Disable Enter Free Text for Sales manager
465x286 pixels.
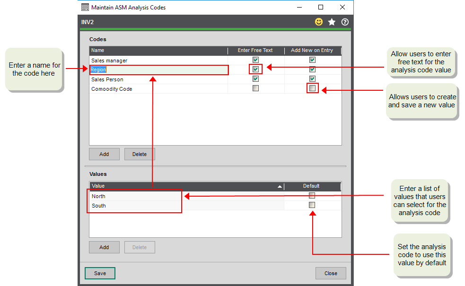pos(255,60)
